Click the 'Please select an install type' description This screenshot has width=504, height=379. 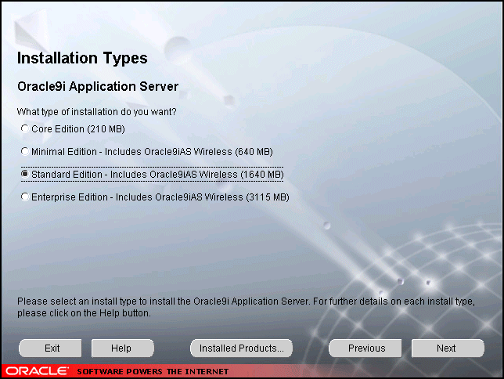pos(246,307)
